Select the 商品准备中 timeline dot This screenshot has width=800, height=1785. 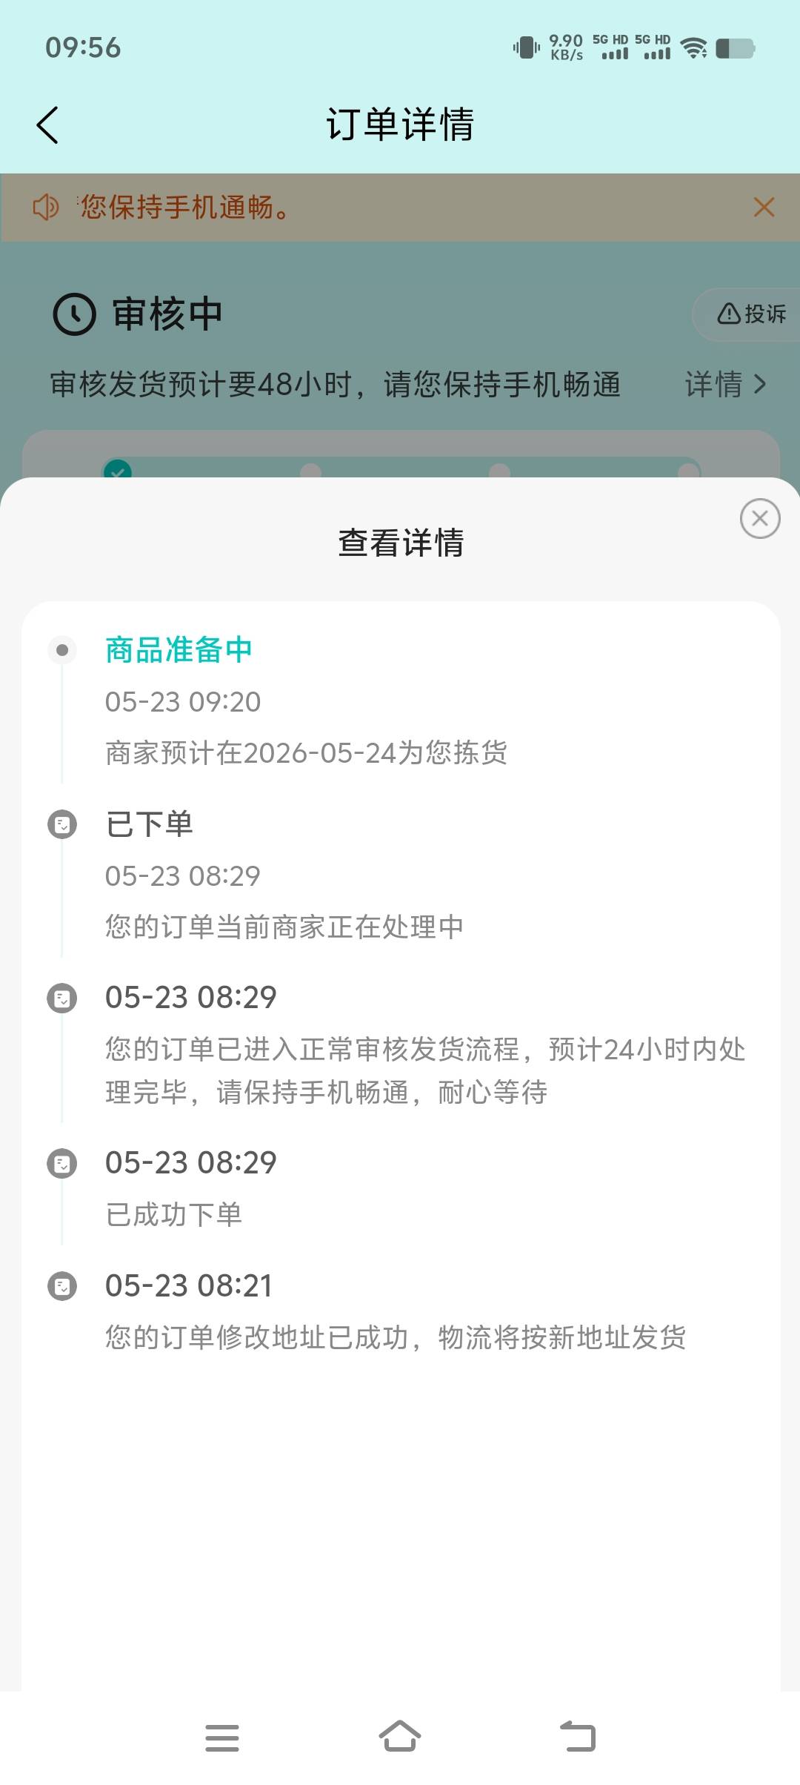(62, 650)
